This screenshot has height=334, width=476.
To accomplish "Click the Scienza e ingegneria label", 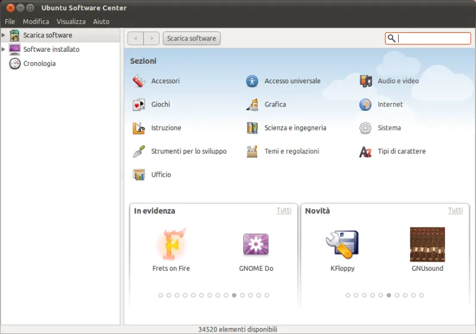I will pos(295,128).
